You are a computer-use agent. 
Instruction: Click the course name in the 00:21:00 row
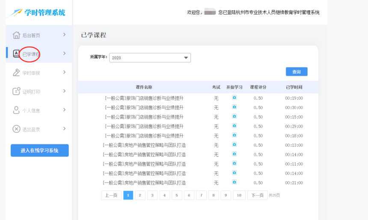click(x=144, y=183)
